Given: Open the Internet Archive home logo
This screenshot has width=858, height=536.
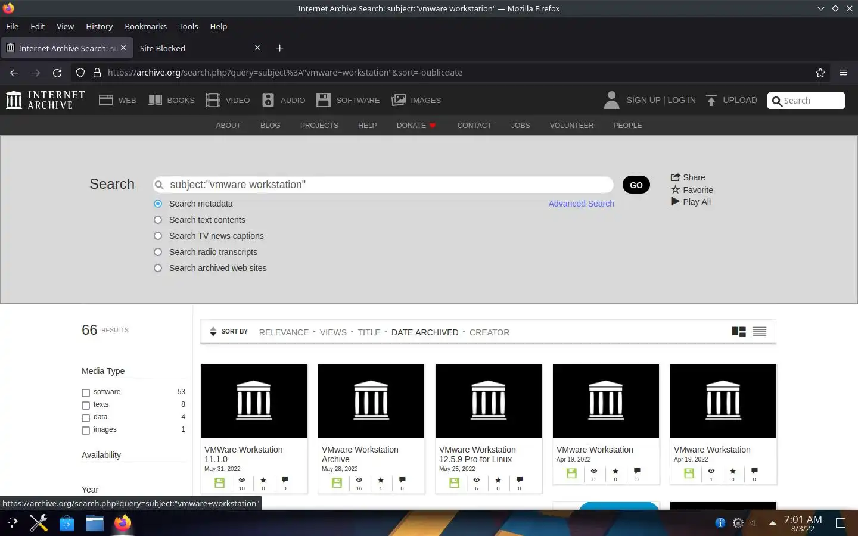Looking at the screenshot, I should 45,100.
